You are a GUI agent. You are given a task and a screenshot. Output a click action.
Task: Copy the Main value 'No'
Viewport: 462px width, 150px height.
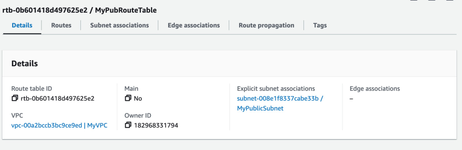[127, 98]
